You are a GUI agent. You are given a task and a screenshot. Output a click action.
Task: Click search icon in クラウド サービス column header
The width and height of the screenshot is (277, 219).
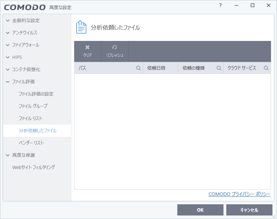[266, 68]
